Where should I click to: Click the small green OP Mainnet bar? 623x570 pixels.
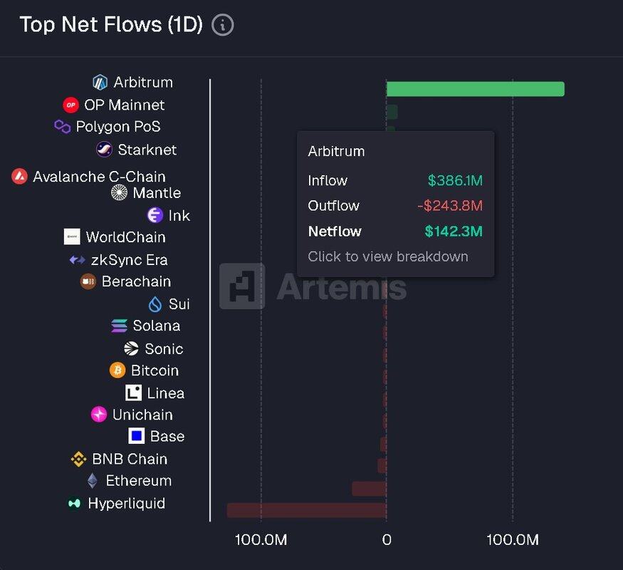pyautogui.click(x=392, y=112)
